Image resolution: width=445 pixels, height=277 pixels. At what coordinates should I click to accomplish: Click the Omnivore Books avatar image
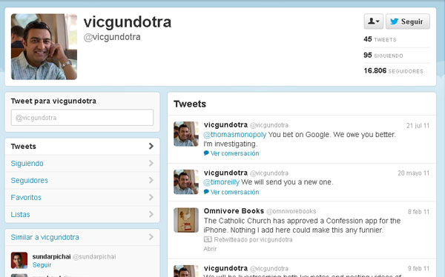(186, 220)
